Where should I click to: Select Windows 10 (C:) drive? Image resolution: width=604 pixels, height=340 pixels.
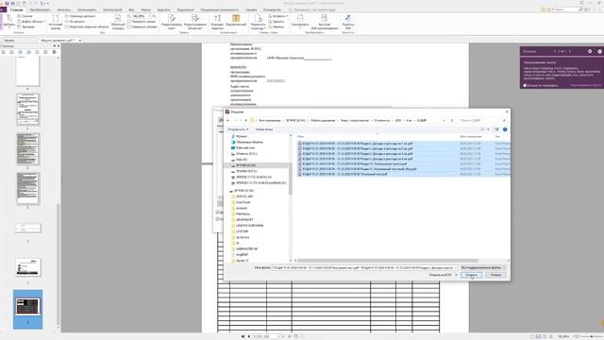pos(246,153)
